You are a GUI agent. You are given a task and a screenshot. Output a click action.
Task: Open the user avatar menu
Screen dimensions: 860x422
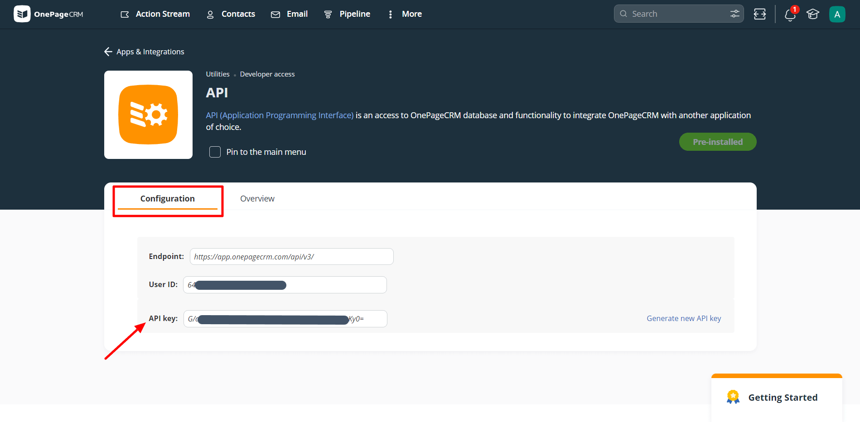pyautogui.click(x=836, y=14)
